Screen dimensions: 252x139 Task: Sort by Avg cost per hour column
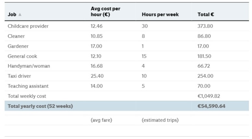105,12
